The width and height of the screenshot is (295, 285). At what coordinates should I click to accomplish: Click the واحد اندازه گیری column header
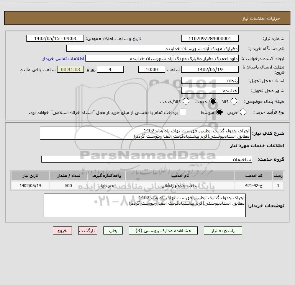(x=107, y=176)
